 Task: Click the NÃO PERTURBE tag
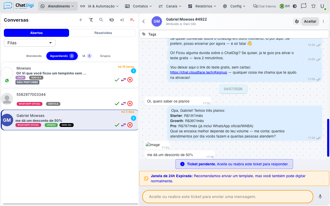point(27,82)
